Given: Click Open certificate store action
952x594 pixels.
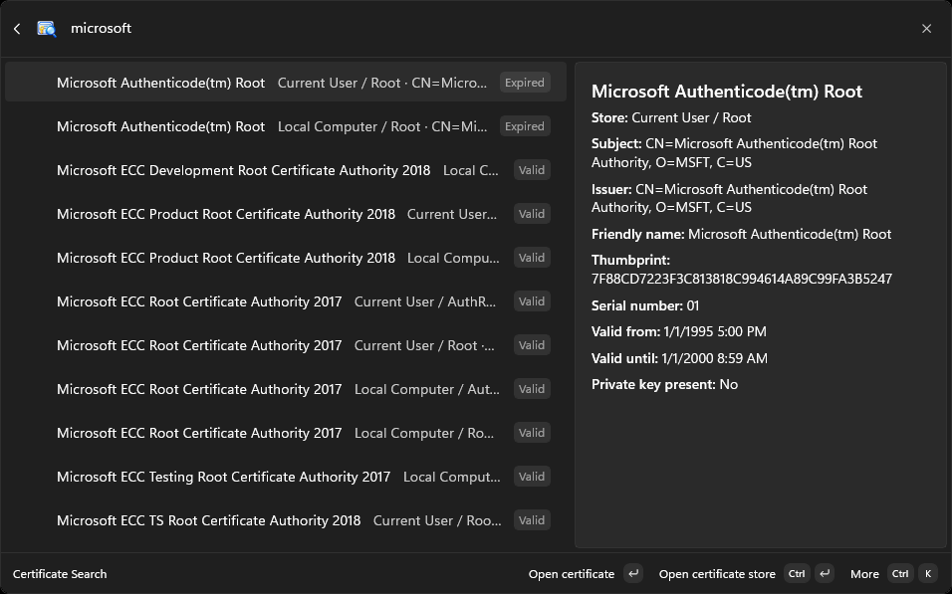Looking at the screenshot, I should tap(717, 573).
